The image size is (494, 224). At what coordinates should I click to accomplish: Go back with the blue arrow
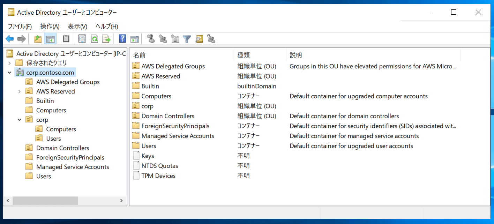pyautogui.click(x=10, y=39)
